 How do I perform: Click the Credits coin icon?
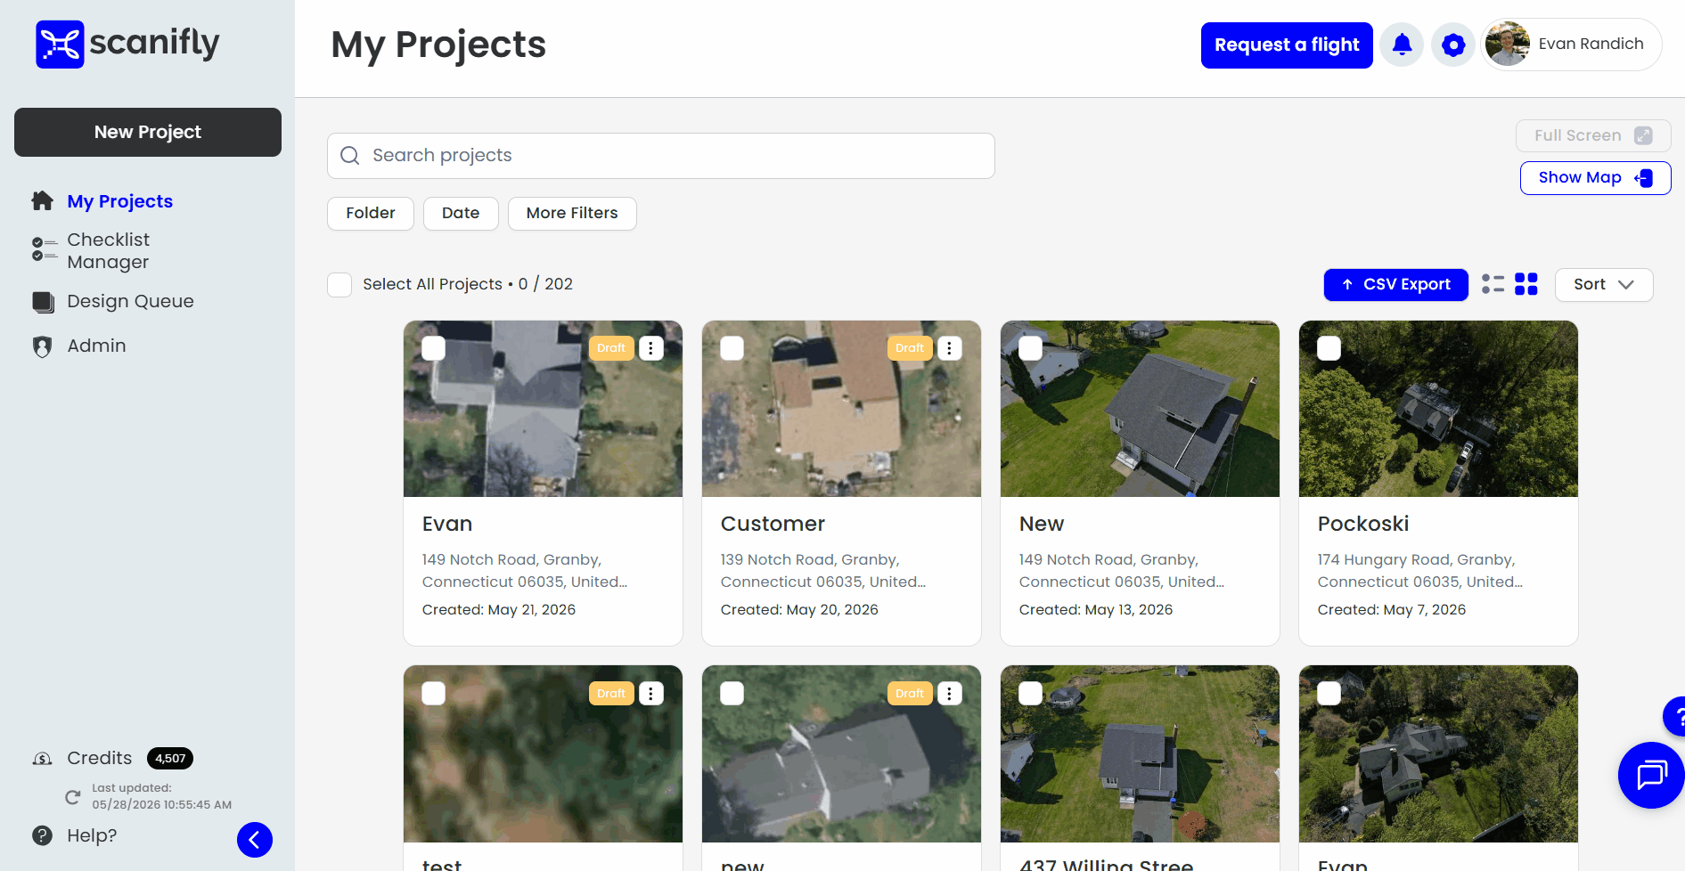(x=43, y=759)
